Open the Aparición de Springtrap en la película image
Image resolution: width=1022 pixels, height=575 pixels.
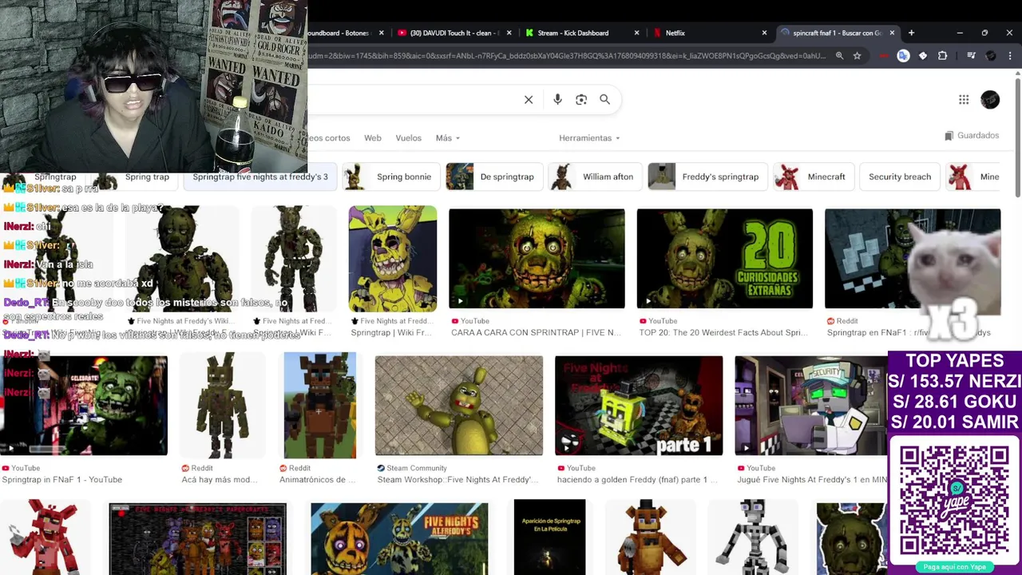pos(549,537)
